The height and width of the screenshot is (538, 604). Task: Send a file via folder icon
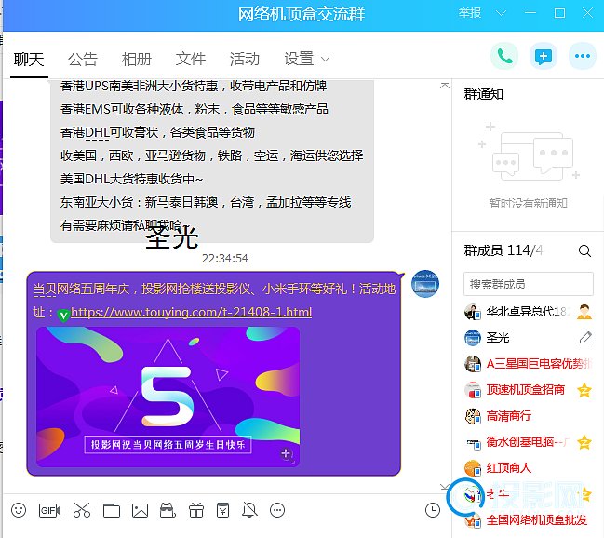click(112, 511)
